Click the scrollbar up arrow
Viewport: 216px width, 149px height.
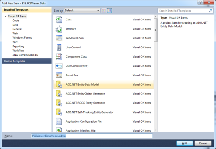click(156, 16)
